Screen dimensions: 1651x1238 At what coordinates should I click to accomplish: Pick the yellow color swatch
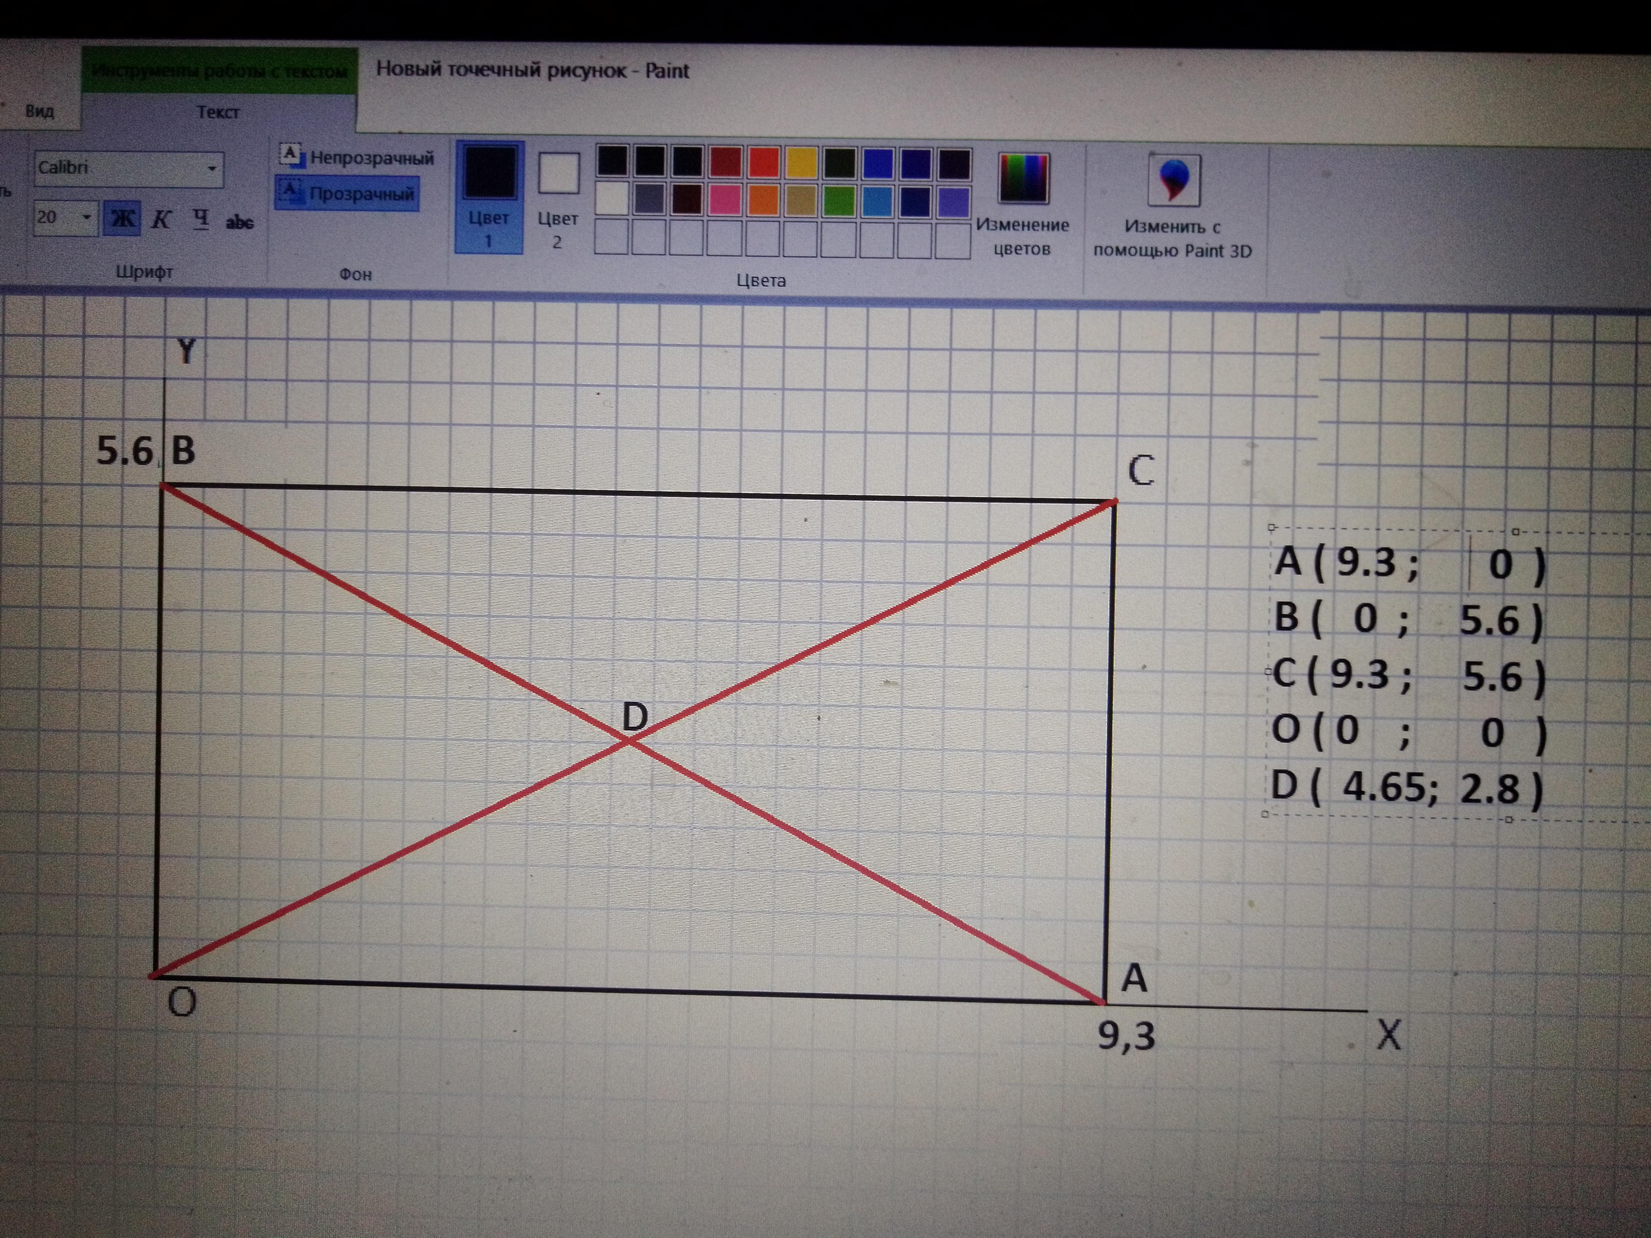[801, 163]
